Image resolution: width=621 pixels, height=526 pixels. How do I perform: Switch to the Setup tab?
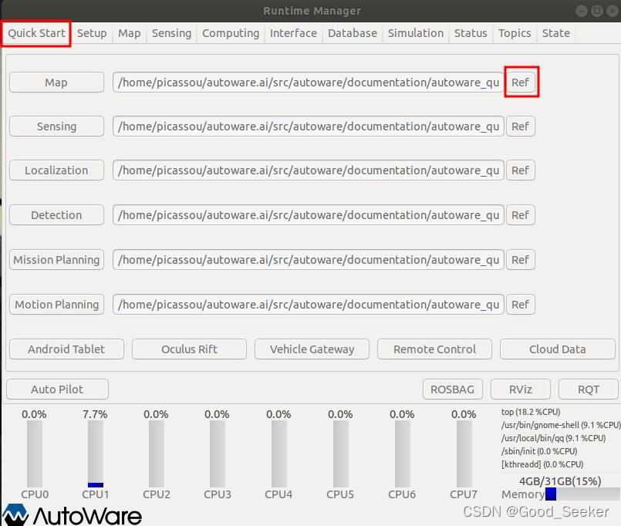point(92,33)
